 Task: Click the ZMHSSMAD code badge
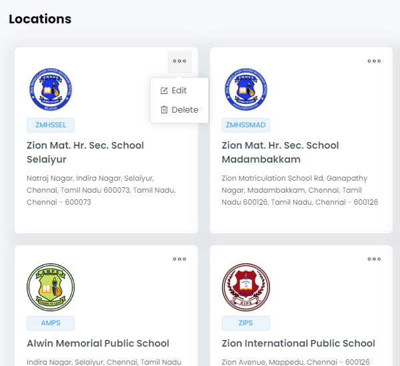(246, 125)
